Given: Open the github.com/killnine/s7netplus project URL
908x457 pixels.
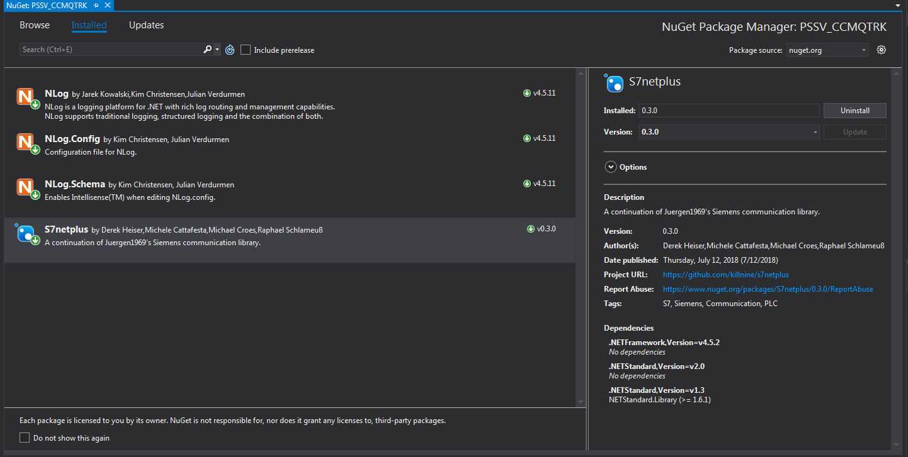Looking at the screenshot, I should pos(726,275).
